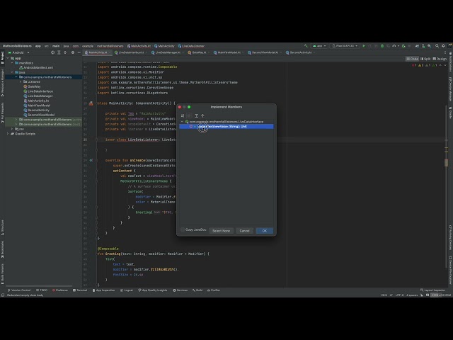Image resolution: width=453 pixels, height=340 pixels.
Task: Open the app run configuration dropdown
Action: [319, 46]
